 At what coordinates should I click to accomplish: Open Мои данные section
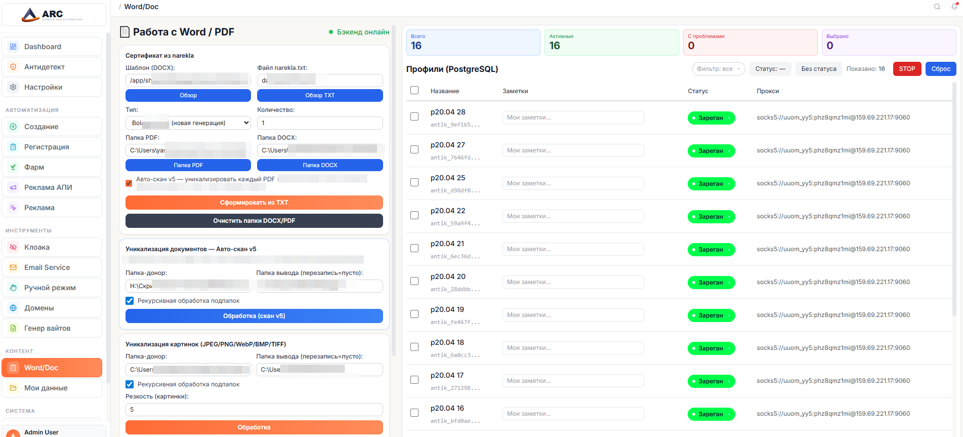coord(46,388)
